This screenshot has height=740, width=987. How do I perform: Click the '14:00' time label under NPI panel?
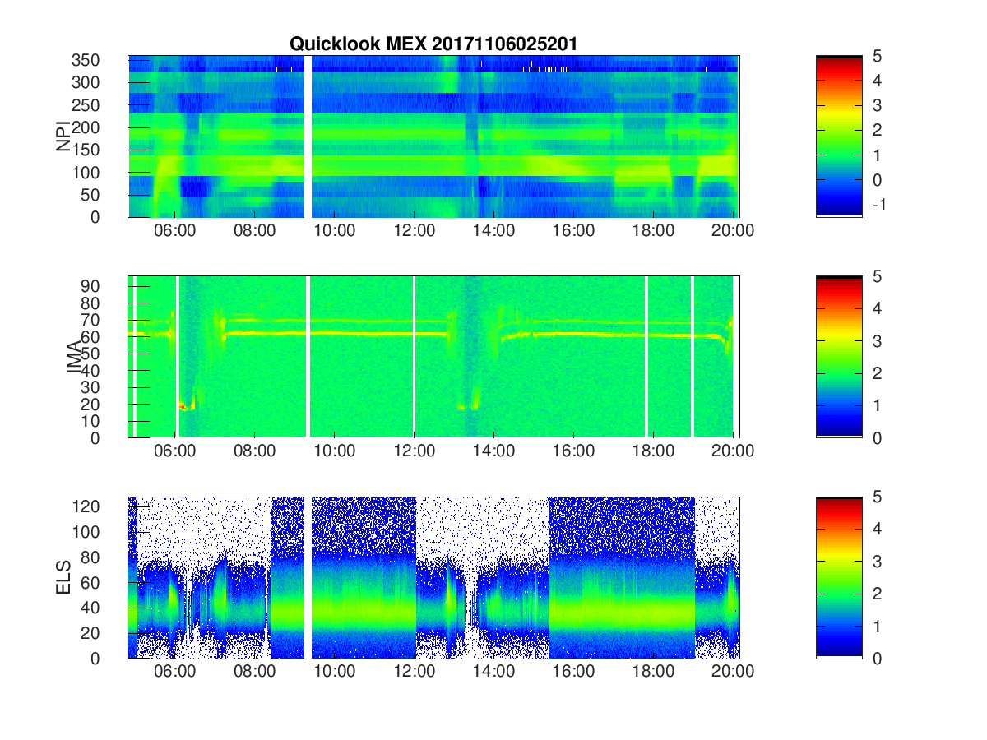493,231
